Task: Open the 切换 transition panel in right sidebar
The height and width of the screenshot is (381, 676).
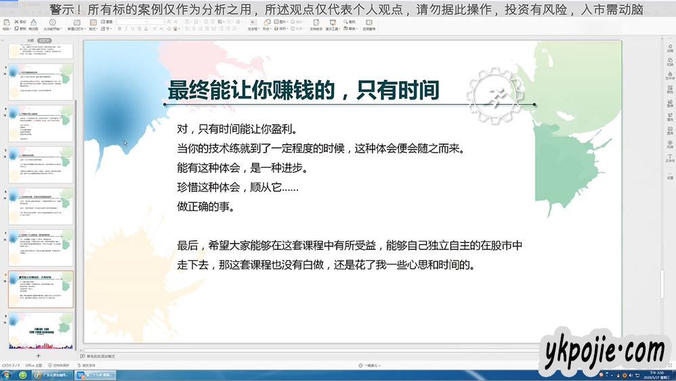Action: 670,59
